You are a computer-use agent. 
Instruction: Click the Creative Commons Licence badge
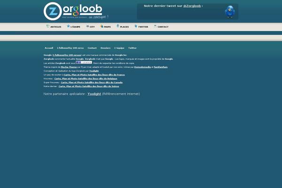coord(84,62)
